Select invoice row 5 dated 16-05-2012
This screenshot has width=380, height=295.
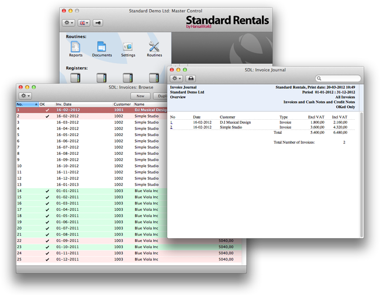[x=92, y=135]
